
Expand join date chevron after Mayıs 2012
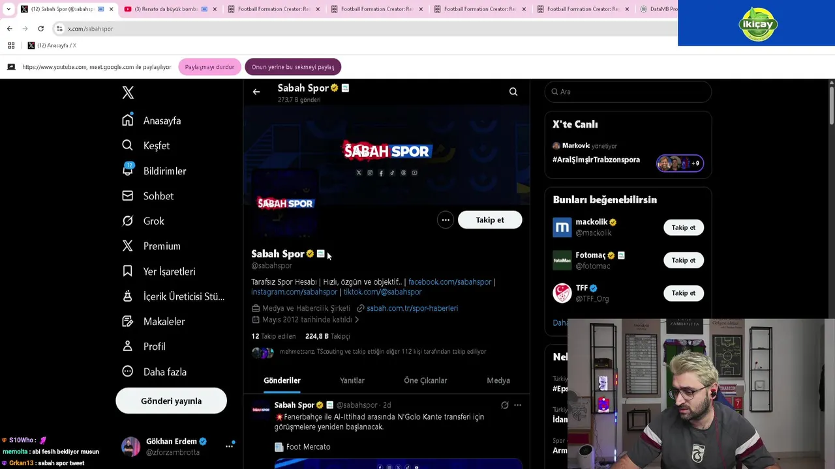[357, 320]
